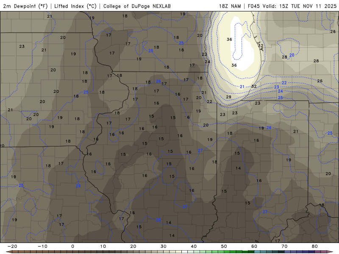
Task: Click the '0' color scale label
Action: 72,246
